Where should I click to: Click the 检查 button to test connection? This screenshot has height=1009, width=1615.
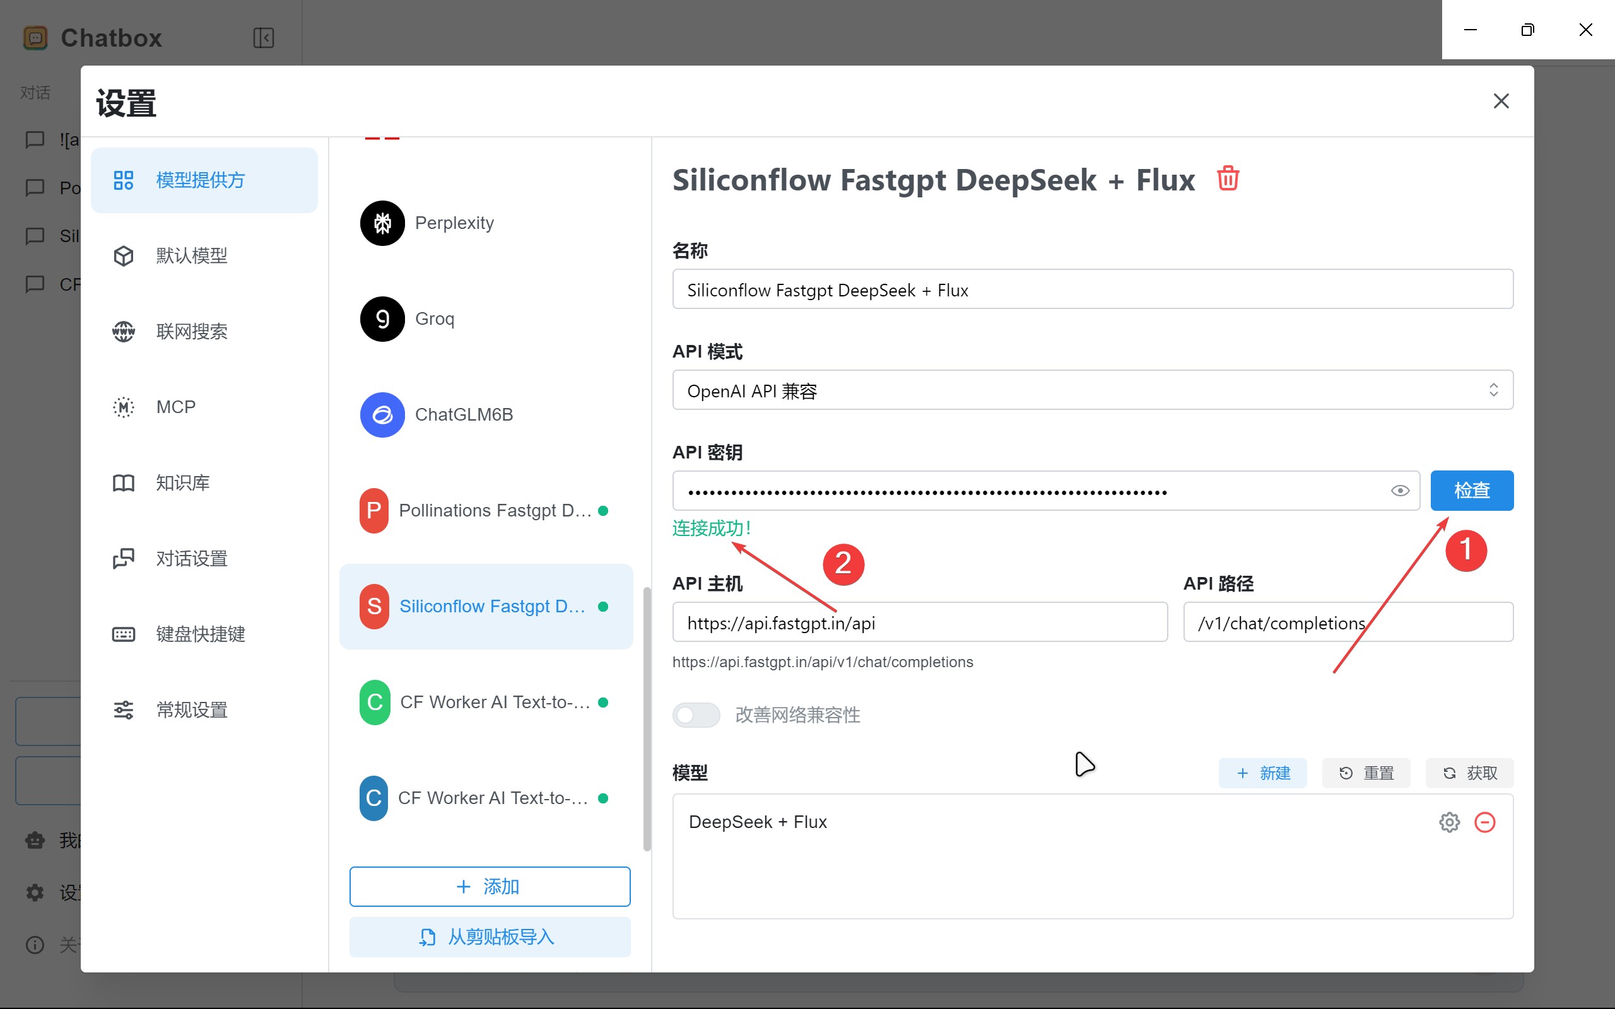click(1472, 491)
